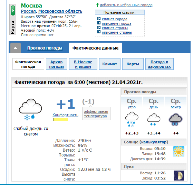The height and width of the screenshot is (185, 193).
Task: Click the local time 07:46:25 line
Action: (x=51, y=26)
